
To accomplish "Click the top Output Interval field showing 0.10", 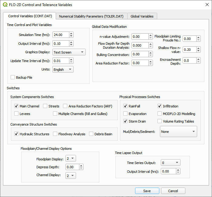I will (61, 44).
